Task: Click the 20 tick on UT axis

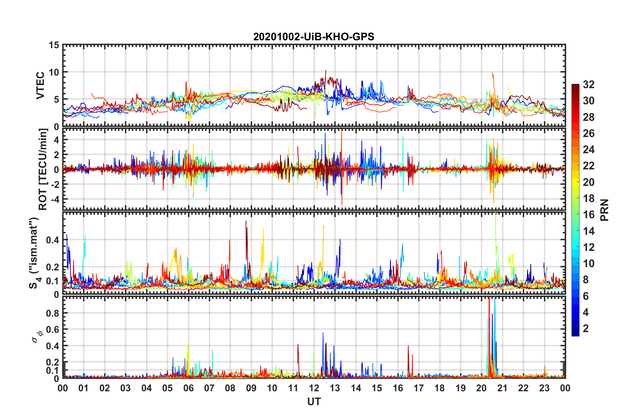Action: tap(481, 388)
